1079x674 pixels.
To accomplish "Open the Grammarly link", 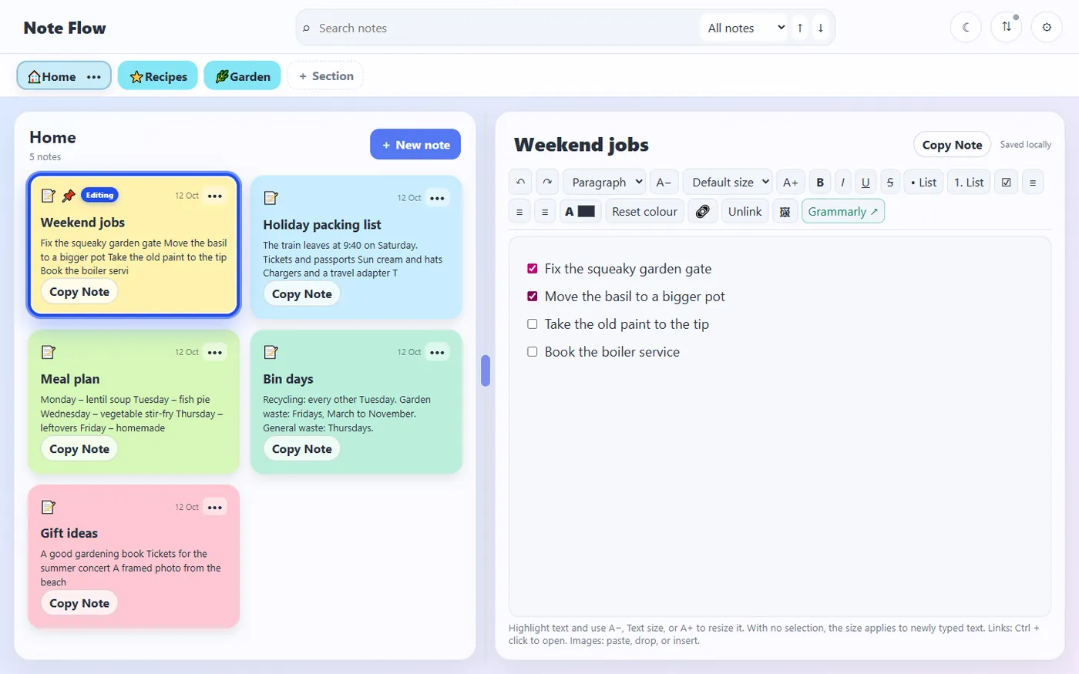I will point(843,211).
